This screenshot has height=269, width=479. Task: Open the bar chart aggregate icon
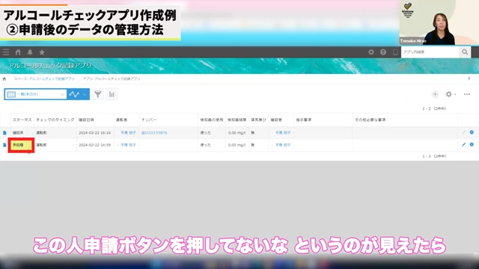pyautogui.click(x=112, y=94)
